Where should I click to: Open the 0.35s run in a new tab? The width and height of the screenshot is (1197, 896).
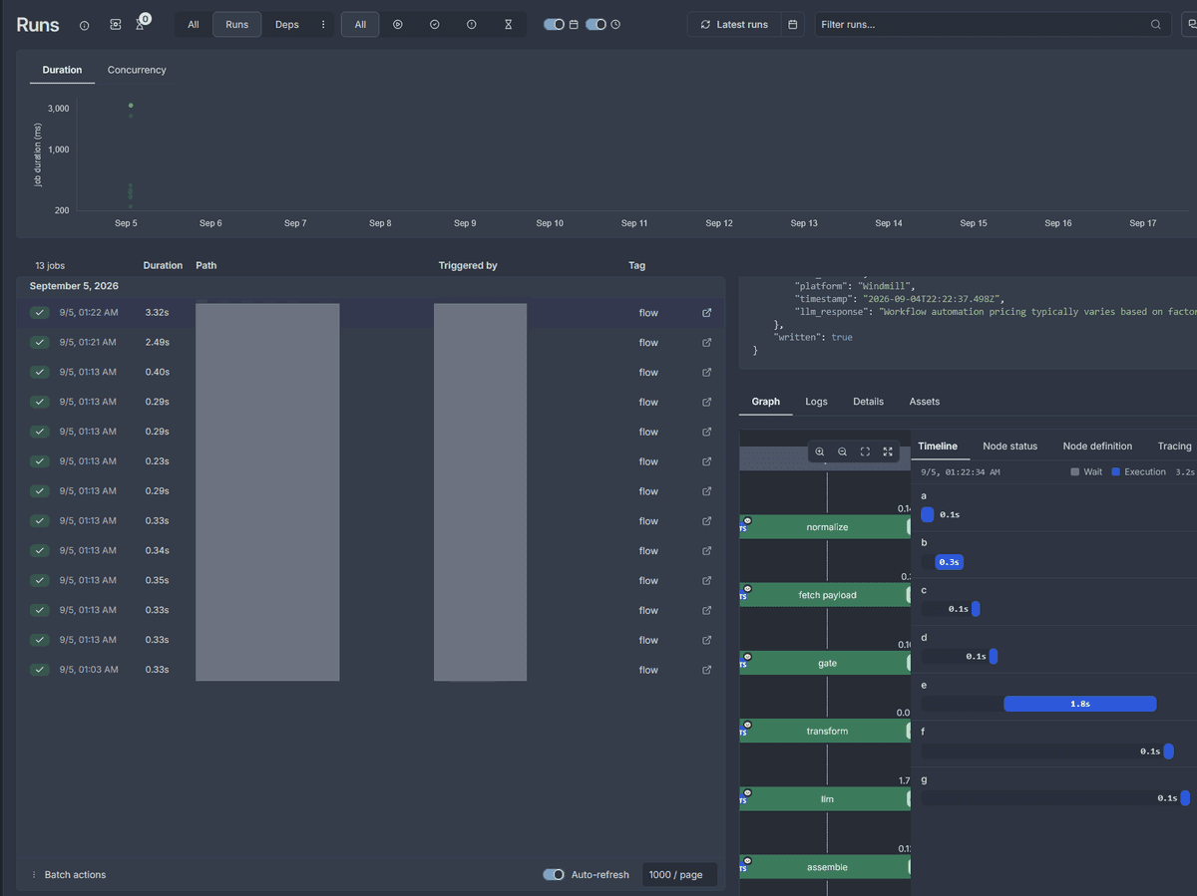click(707, 581)
